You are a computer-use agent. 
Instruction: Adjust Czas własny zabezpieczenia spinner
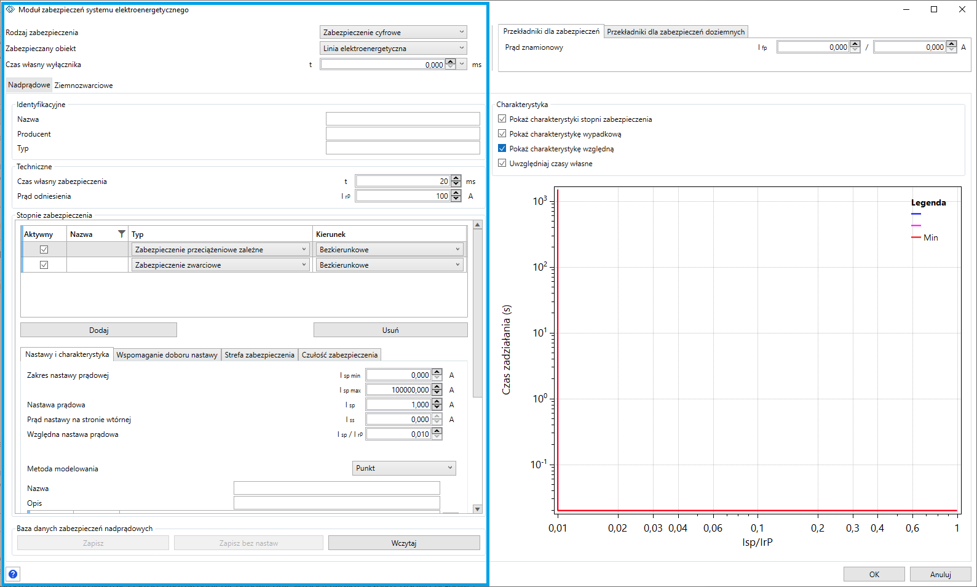pos(456,181)
